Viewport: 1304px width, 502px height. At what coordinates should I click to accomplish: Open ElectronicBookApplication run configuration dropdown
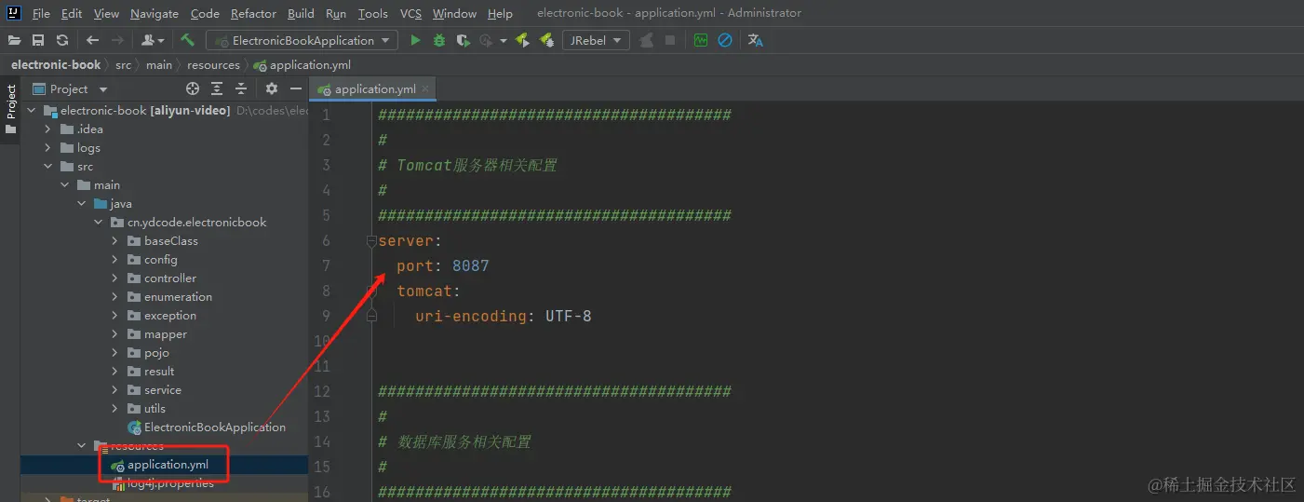[x=302, y=40]
